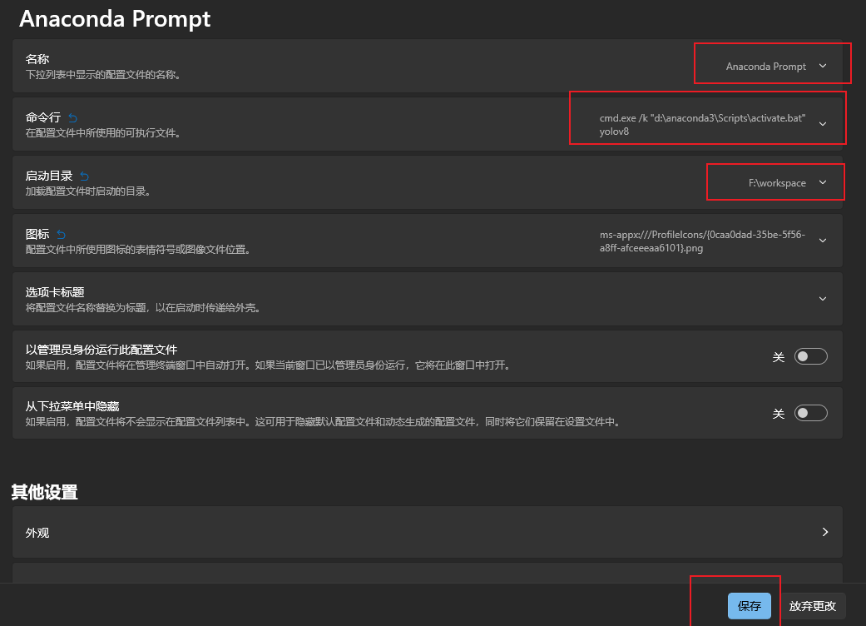Expand the 命令行 row chevron
This screenshot has width=866, height=626.
click(x=823, y=124)
